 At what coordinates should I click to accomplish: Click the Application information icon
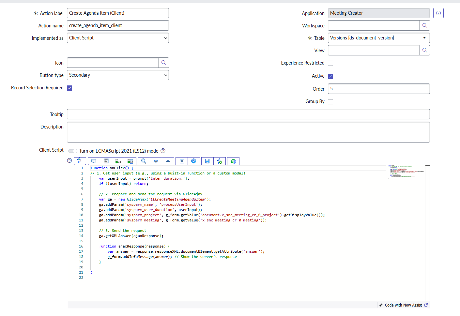coord(438,13)
